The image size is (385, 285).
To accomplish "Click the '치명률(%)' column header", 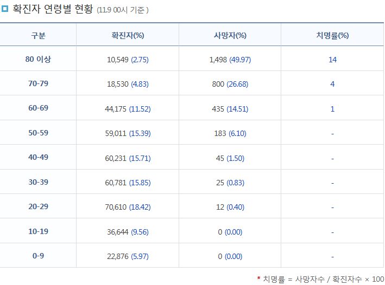I will tap(332, 36).
